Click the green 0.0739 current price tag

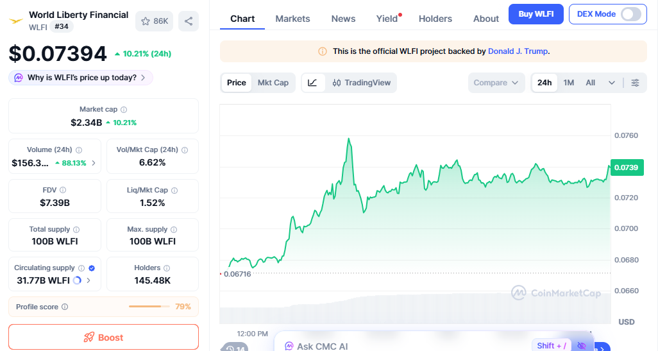[627, 167]
